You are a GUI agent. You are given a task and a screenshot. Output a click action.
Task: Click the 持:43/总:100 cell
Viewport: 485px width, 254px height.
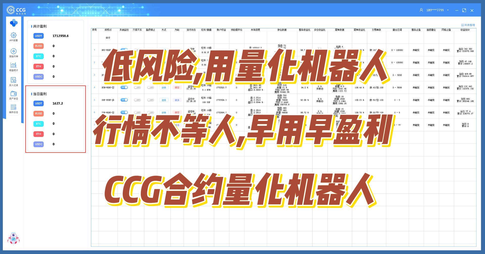(376, 88)
